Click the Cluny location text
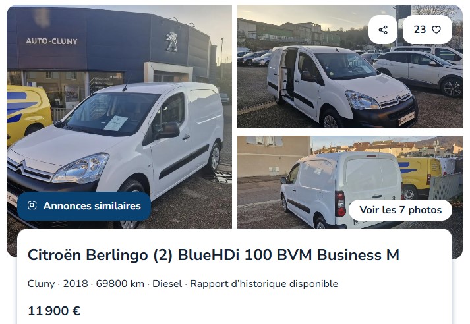470x324 pixels. [x=41, y=284]
